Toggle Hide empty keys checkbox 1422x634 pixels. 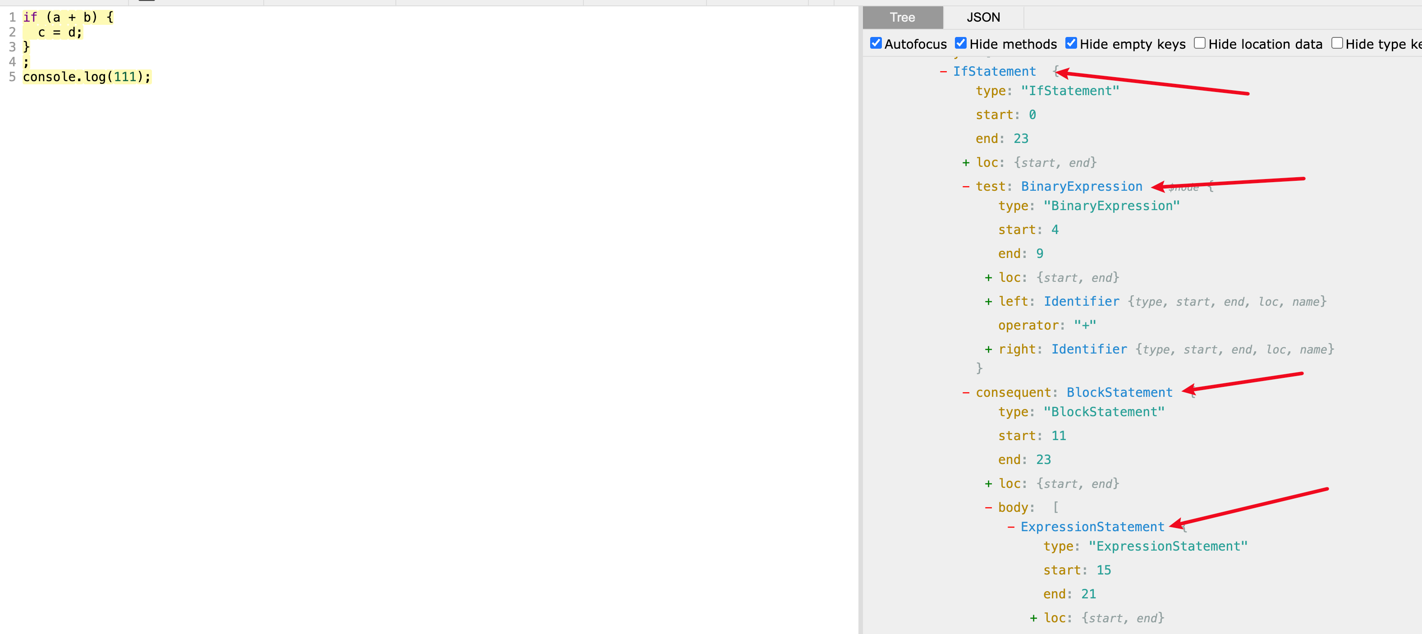pos(1071,43)
